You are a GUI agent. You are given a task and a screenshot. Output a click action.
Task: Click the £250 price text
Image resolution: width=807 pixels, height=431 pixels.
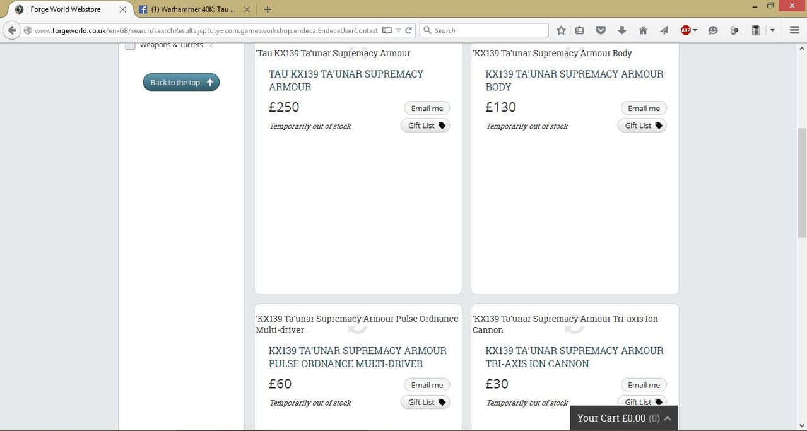[284, 107]
